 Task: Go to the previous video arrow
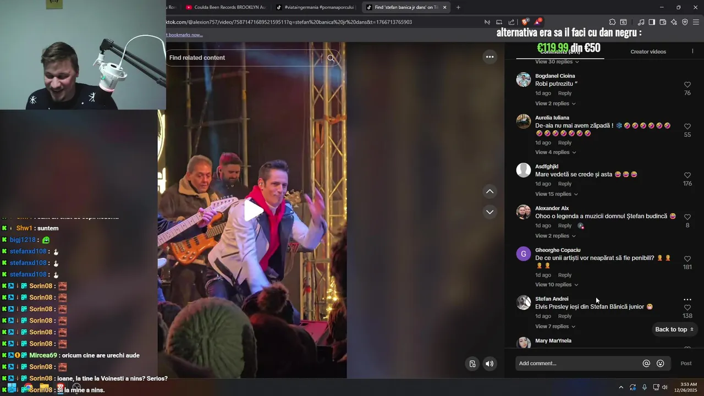coord(490,191)
